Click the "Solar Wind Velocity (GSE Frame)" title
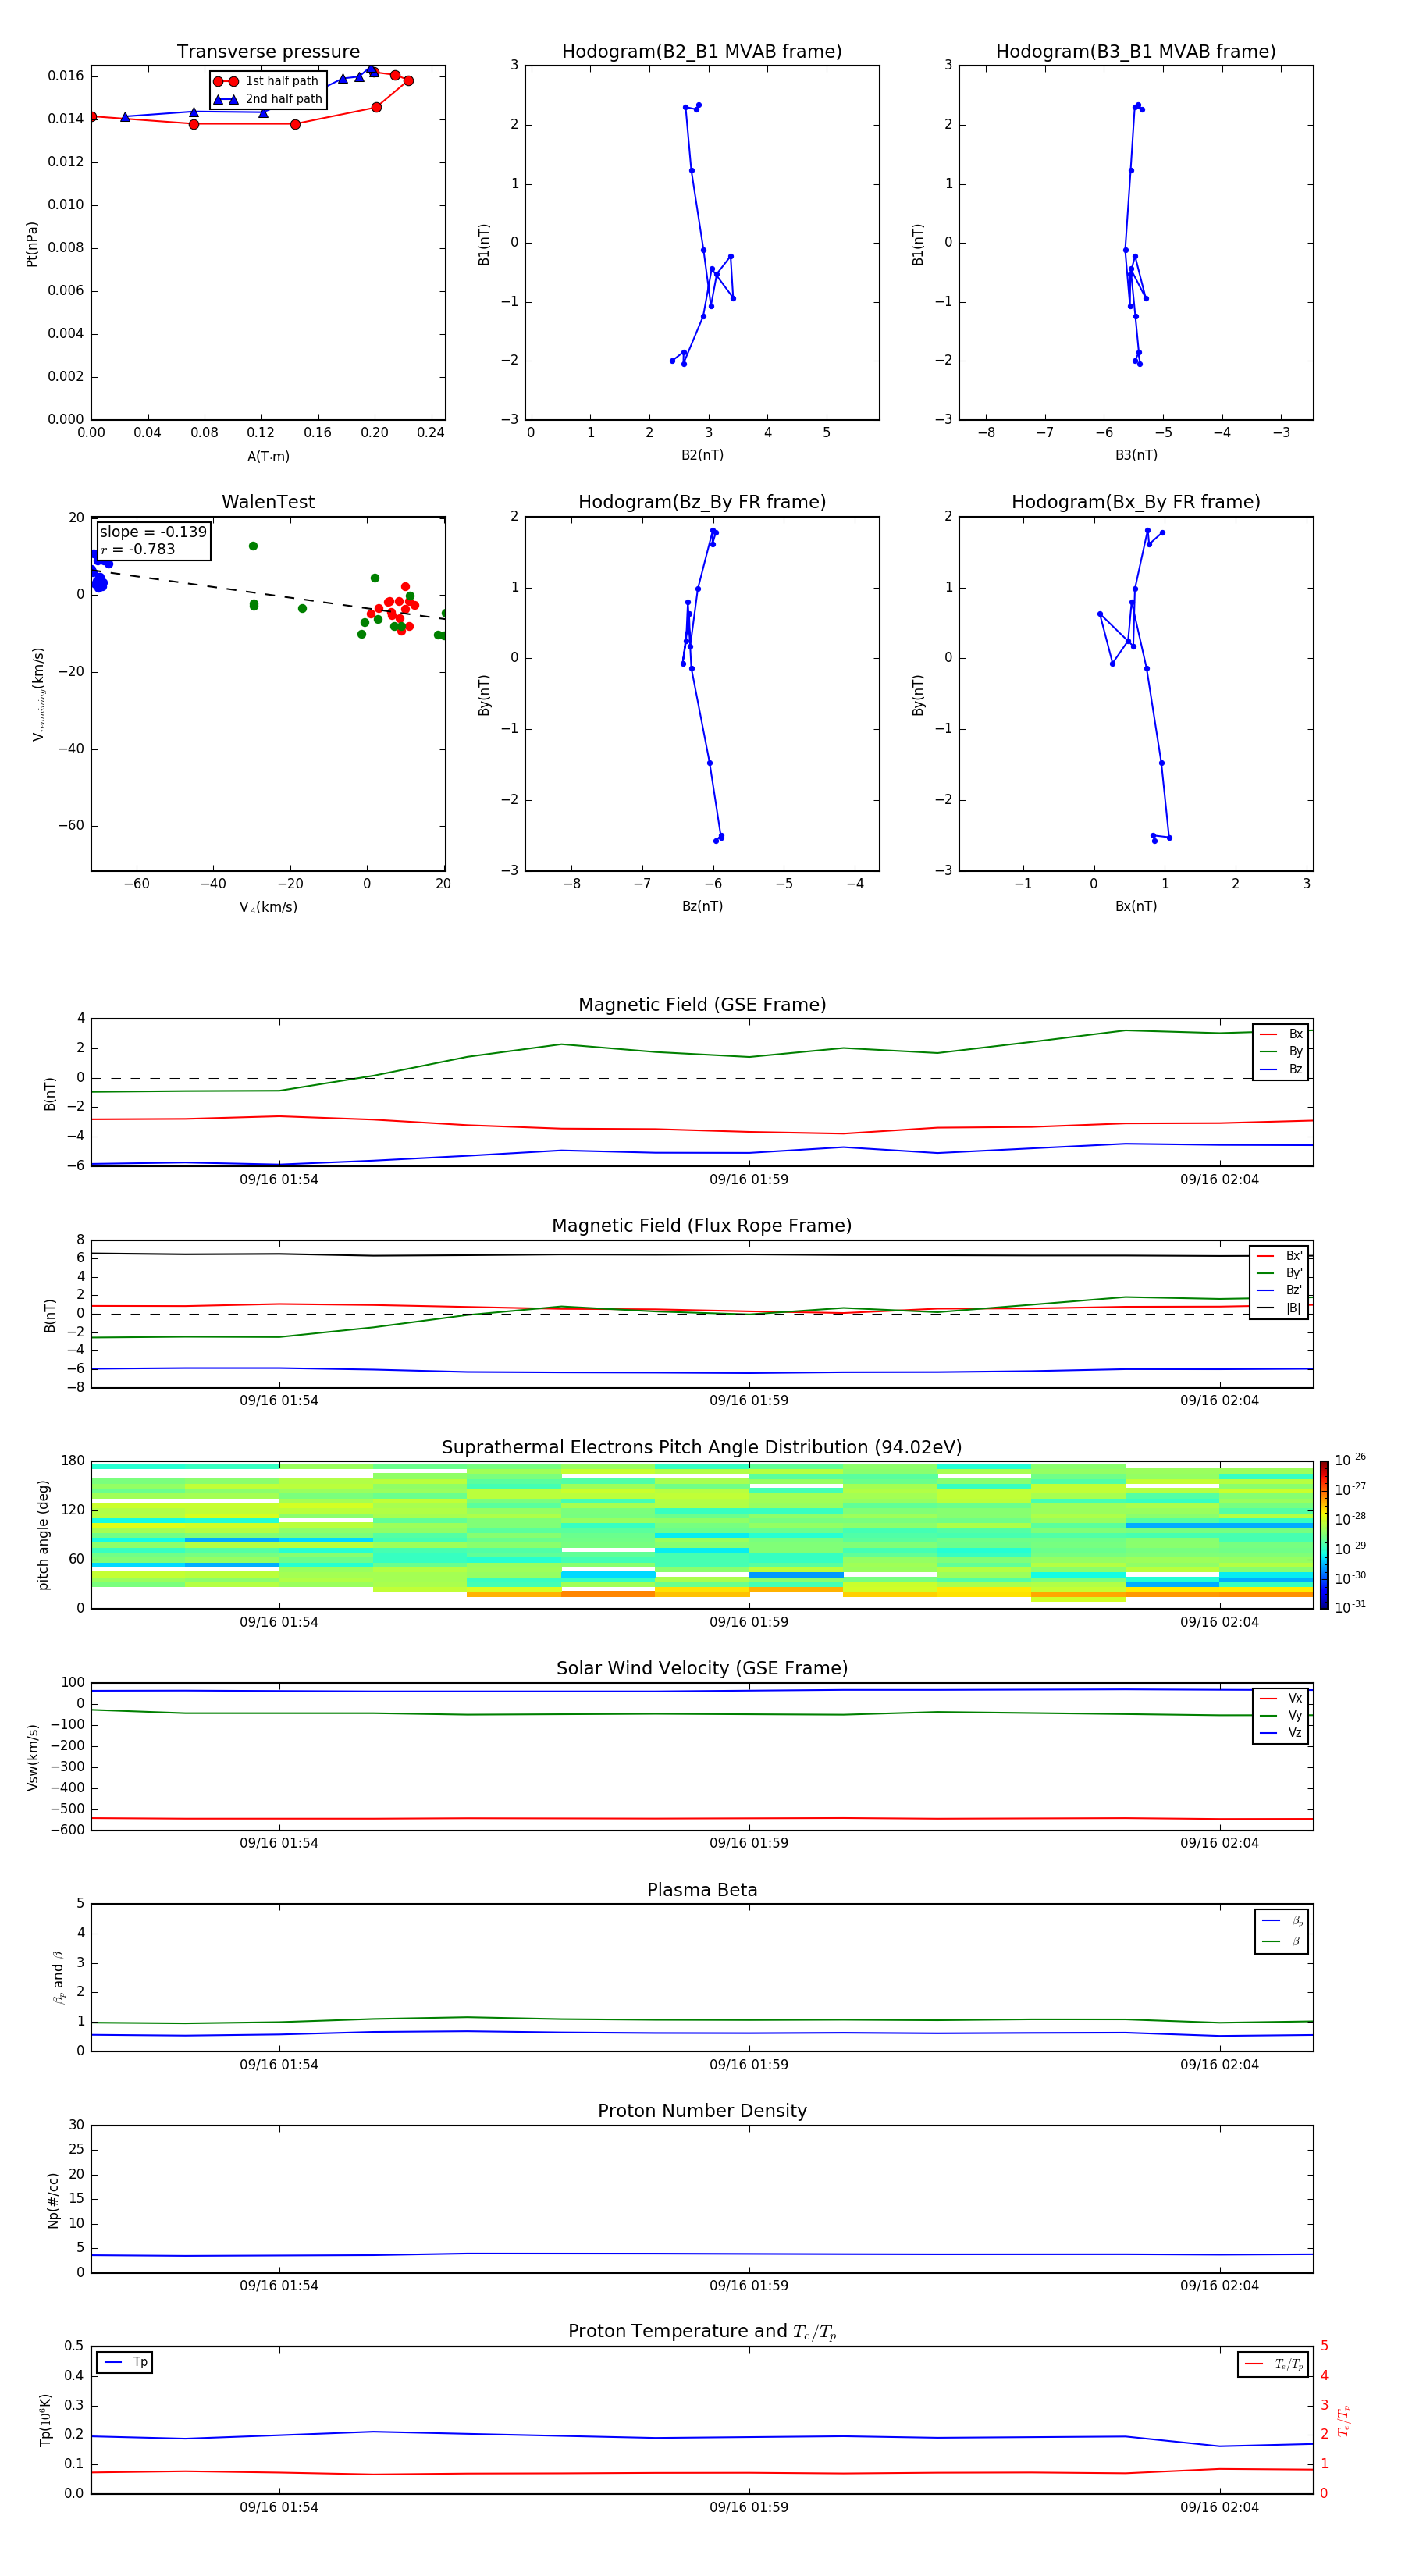 click(702, 1668)
